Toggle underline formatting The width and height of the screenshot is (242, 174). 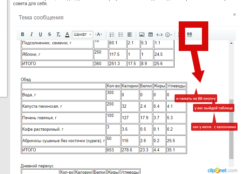tap(40, 34)
